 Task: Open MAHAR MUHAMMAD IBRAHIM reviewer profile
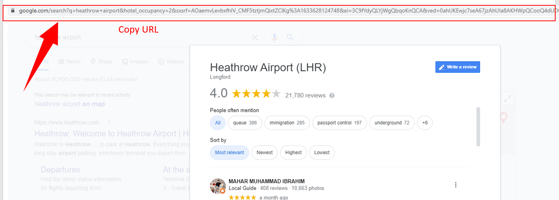tap(266, 181)
